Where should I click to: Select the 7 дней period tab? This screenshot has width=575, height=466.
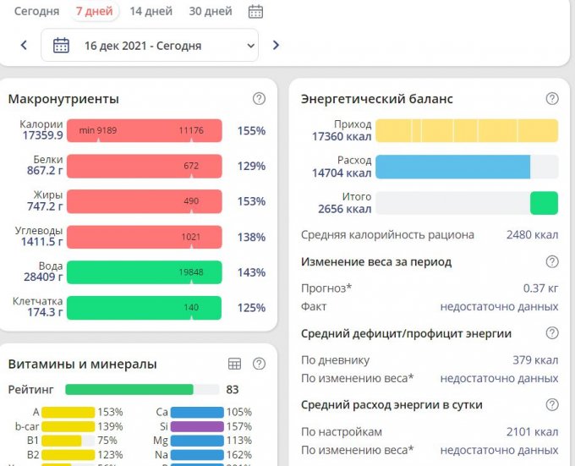94,12
